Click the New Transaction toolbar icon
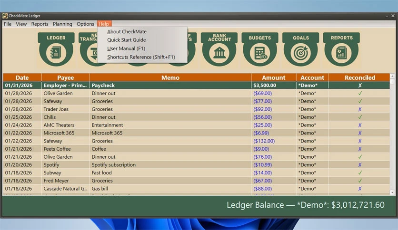Image resolution: width=398 pixels, height=230 pixels. [88, 49]
